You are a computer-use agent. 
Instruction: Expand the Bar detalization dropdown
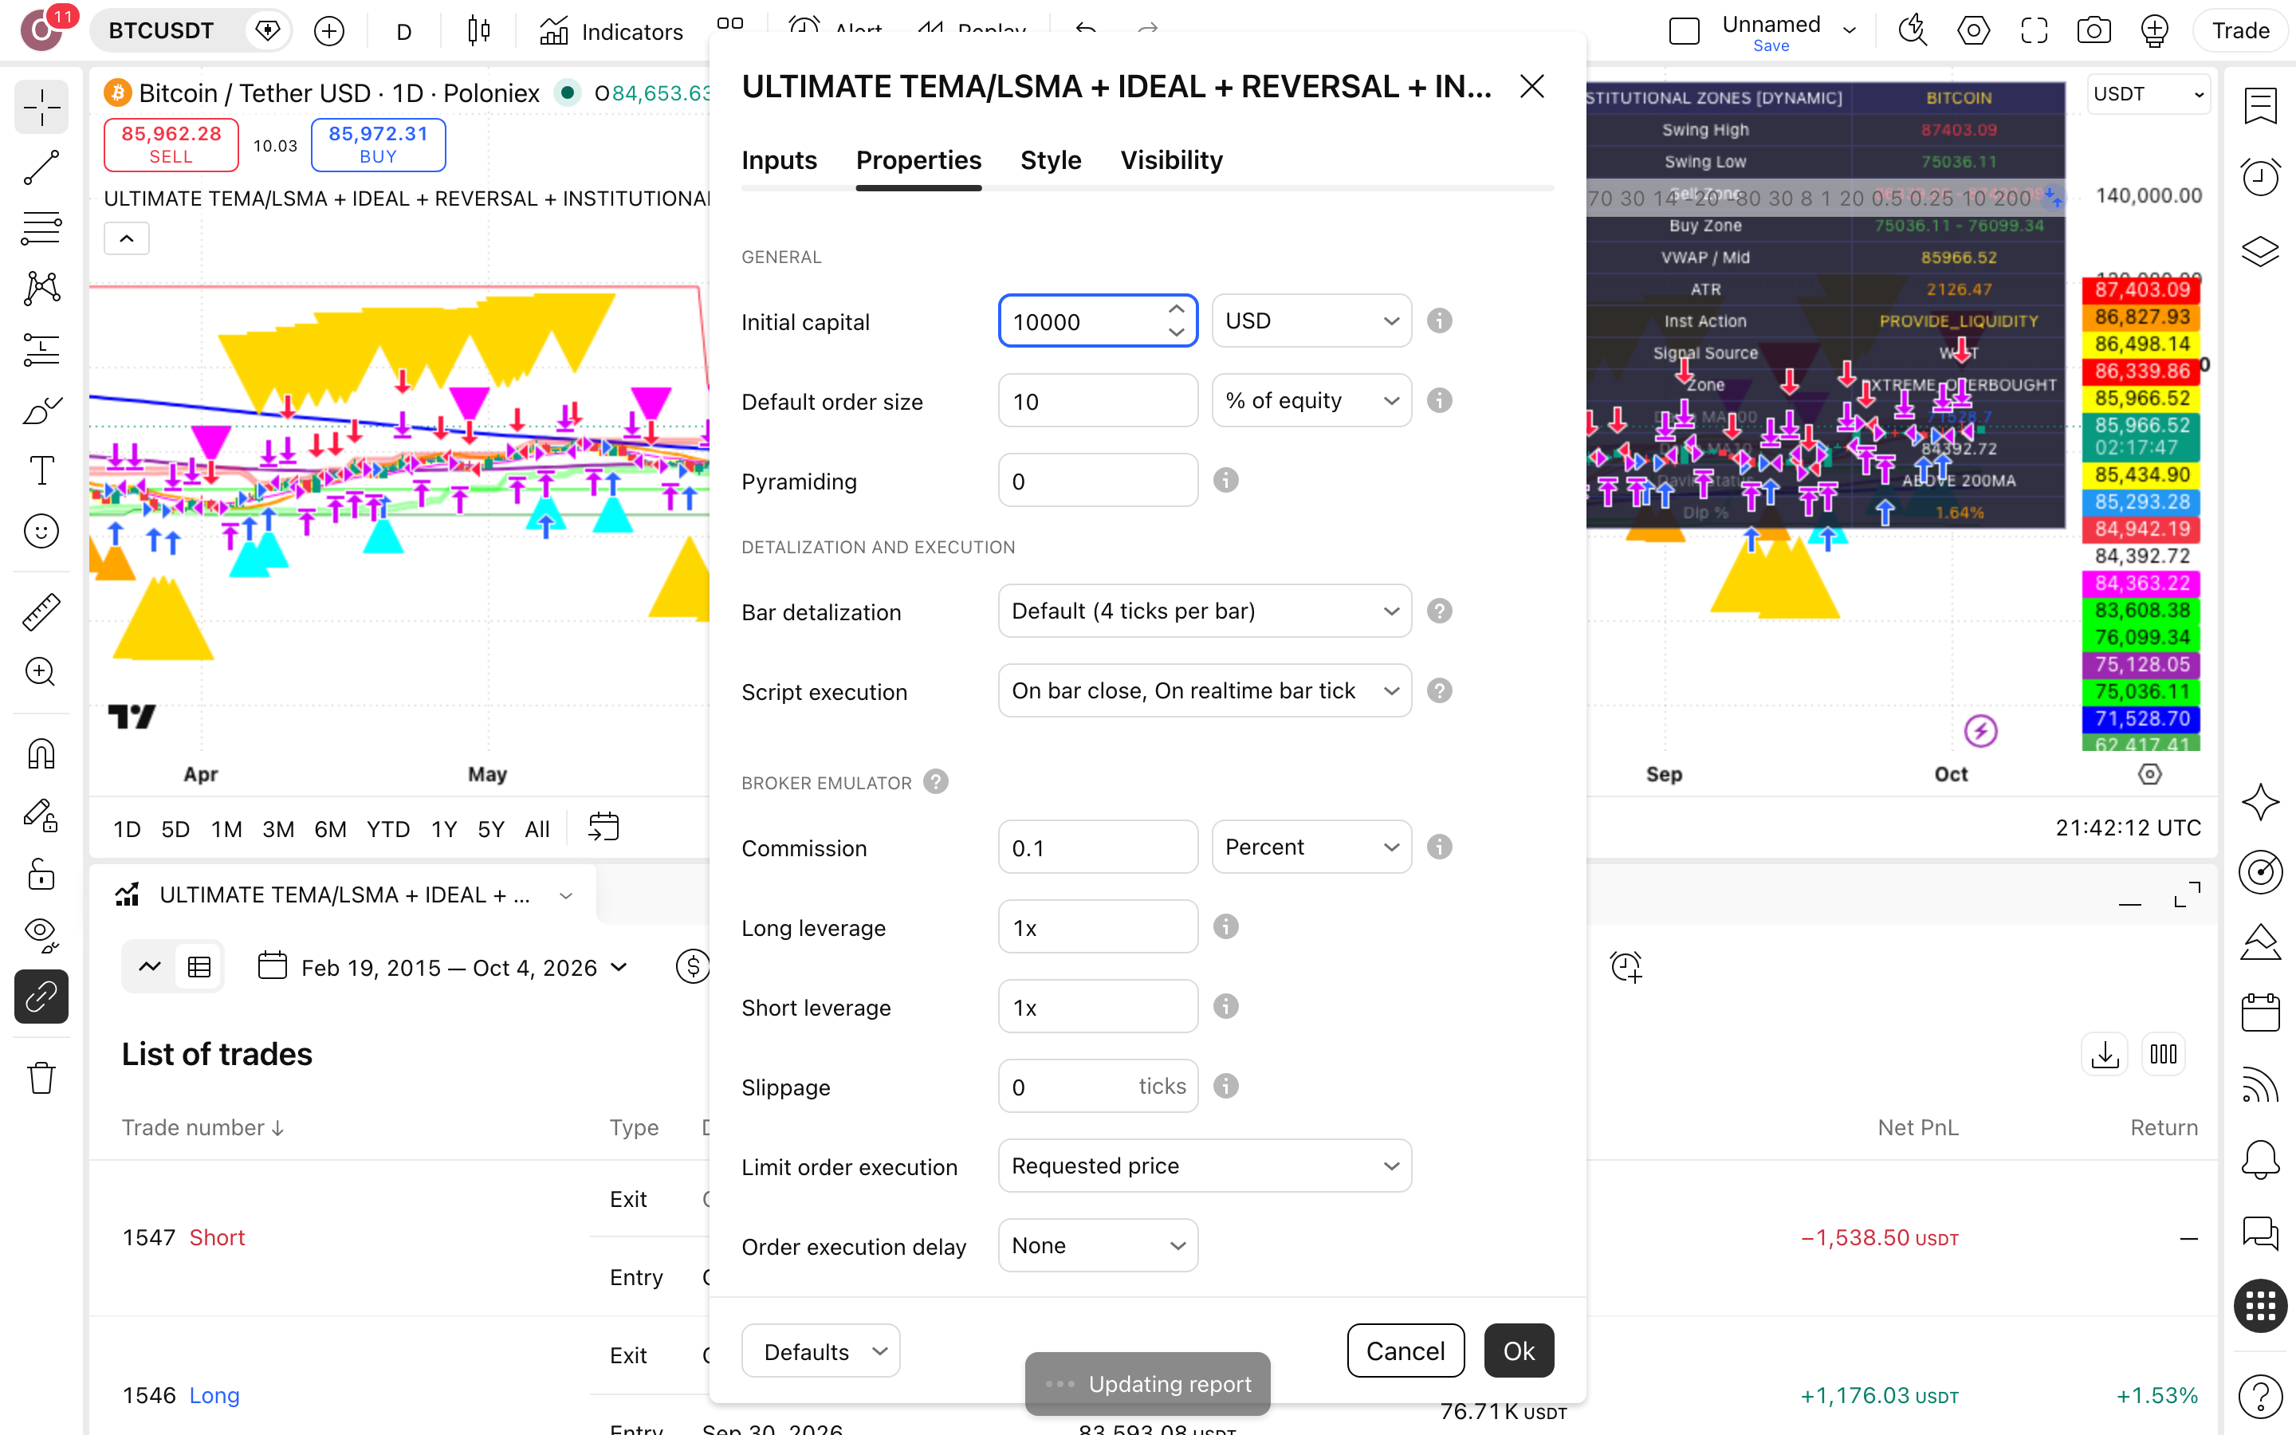click(x=1205, y=611)
